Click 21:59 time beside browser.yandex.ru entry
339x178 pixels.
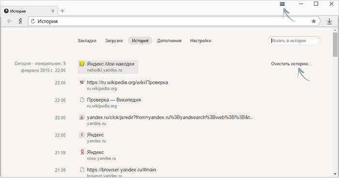pos(60,170)
